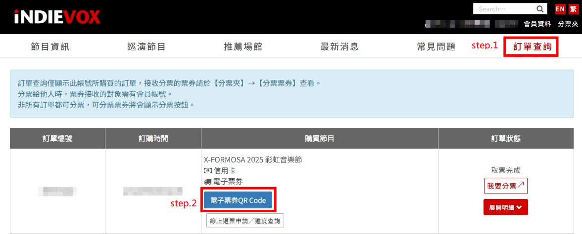Click the X-FORMOSA 2025 彩虹音樂節 title
The width and height of the screenshot is (582, 234).
coord(253,160)
